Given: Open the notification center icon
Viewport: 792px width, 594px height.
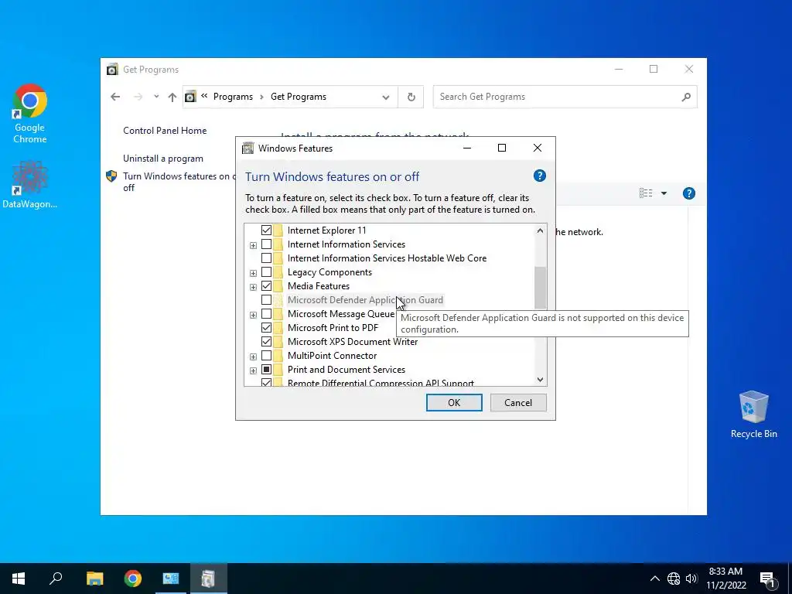Looking at the screenshot, I should coord(767,579).
